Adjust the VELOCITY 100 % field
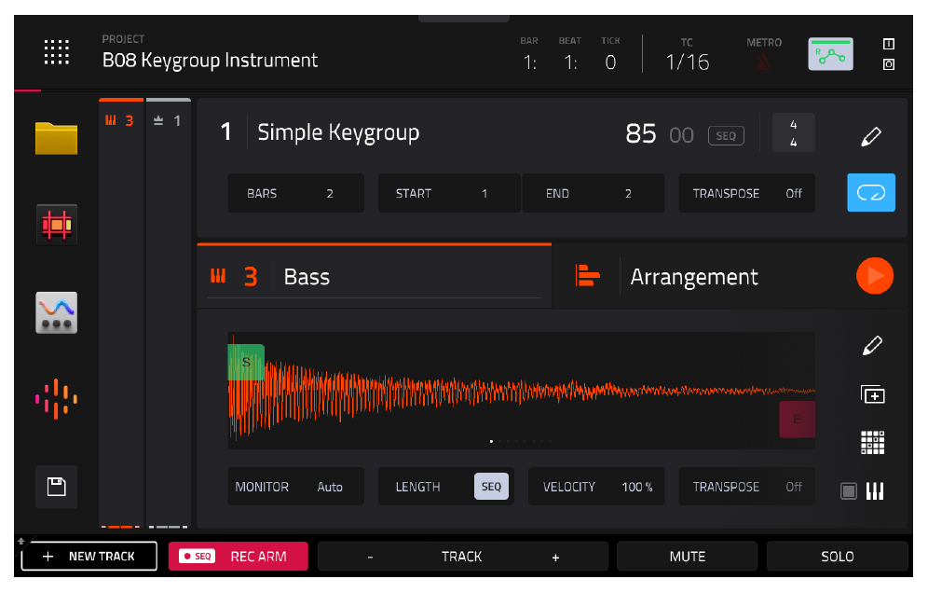Viewport: 928px width, 593px height. click(x=596, y=487)
